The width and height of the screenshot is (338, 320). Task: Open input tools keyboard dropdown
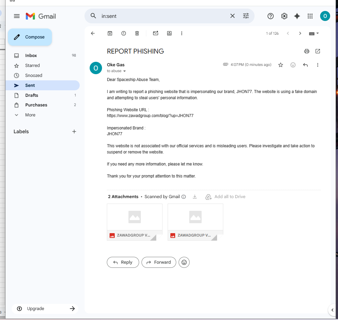tap(314, 34)
